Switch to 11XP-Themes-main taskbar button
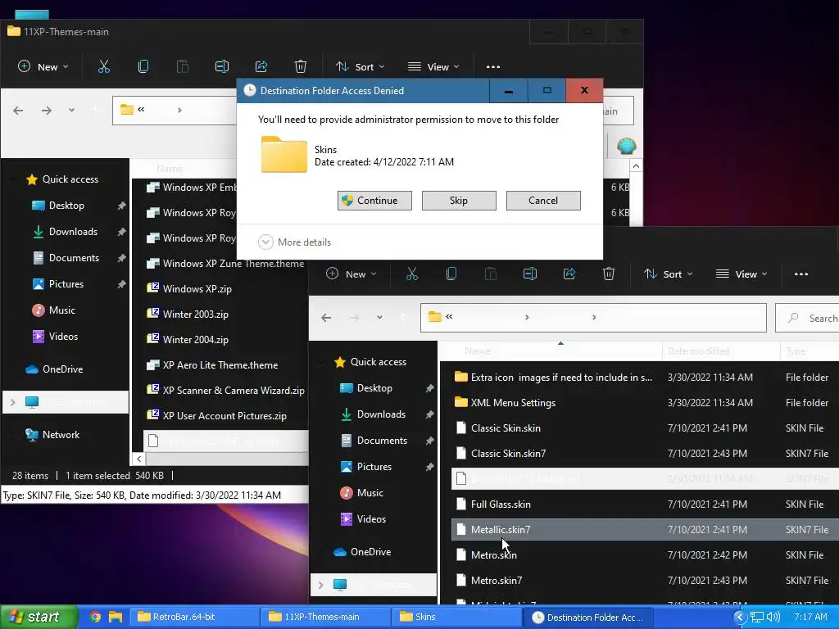This screenshot has height=629, width=839. [325, 617]
